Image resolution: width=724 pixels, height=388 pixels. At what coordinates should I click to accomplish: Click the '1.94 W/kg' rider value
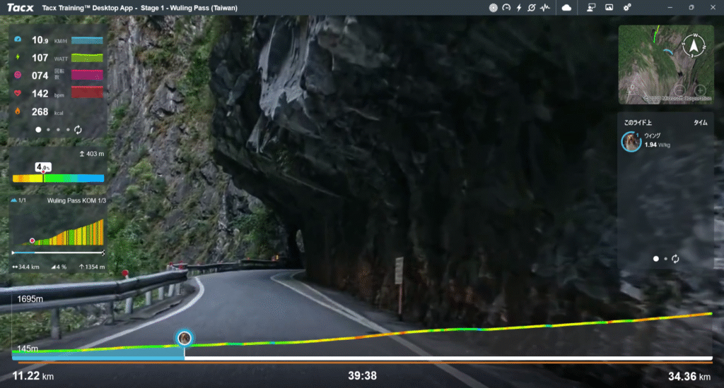657,145
